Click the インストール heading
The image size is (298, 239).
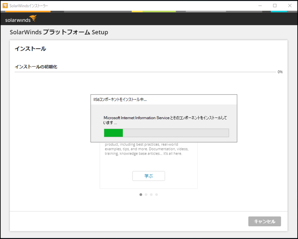point(30,49)
